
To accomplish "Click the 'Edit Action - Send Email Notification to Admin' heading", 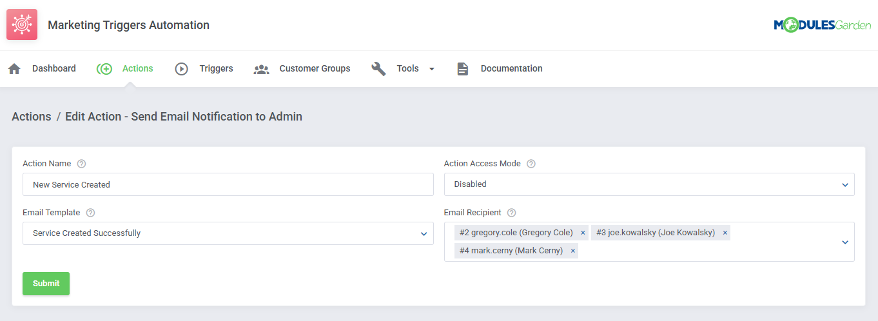I will 184,117.
